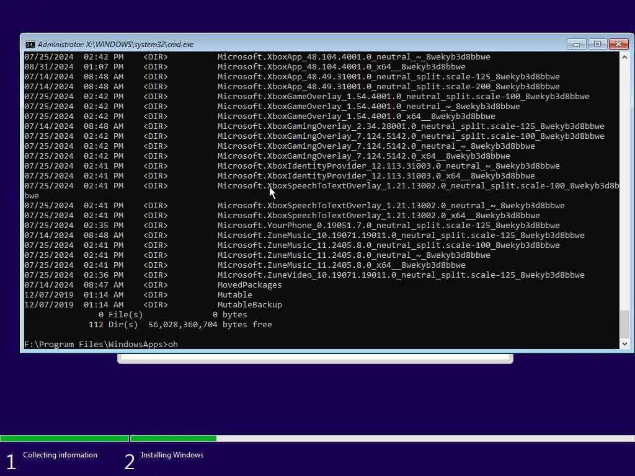Close the command prompt window
This screenshot has width=635, height=476.
[619, 44]
